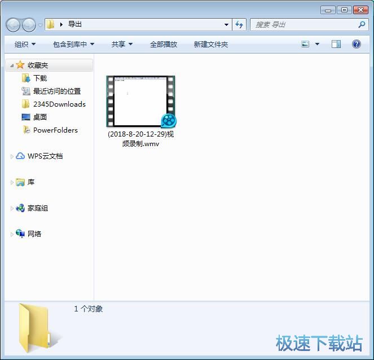This screenshot has width=374, height=360.
Task: Click 全部播放 button
Action: [x=164, y=45]
